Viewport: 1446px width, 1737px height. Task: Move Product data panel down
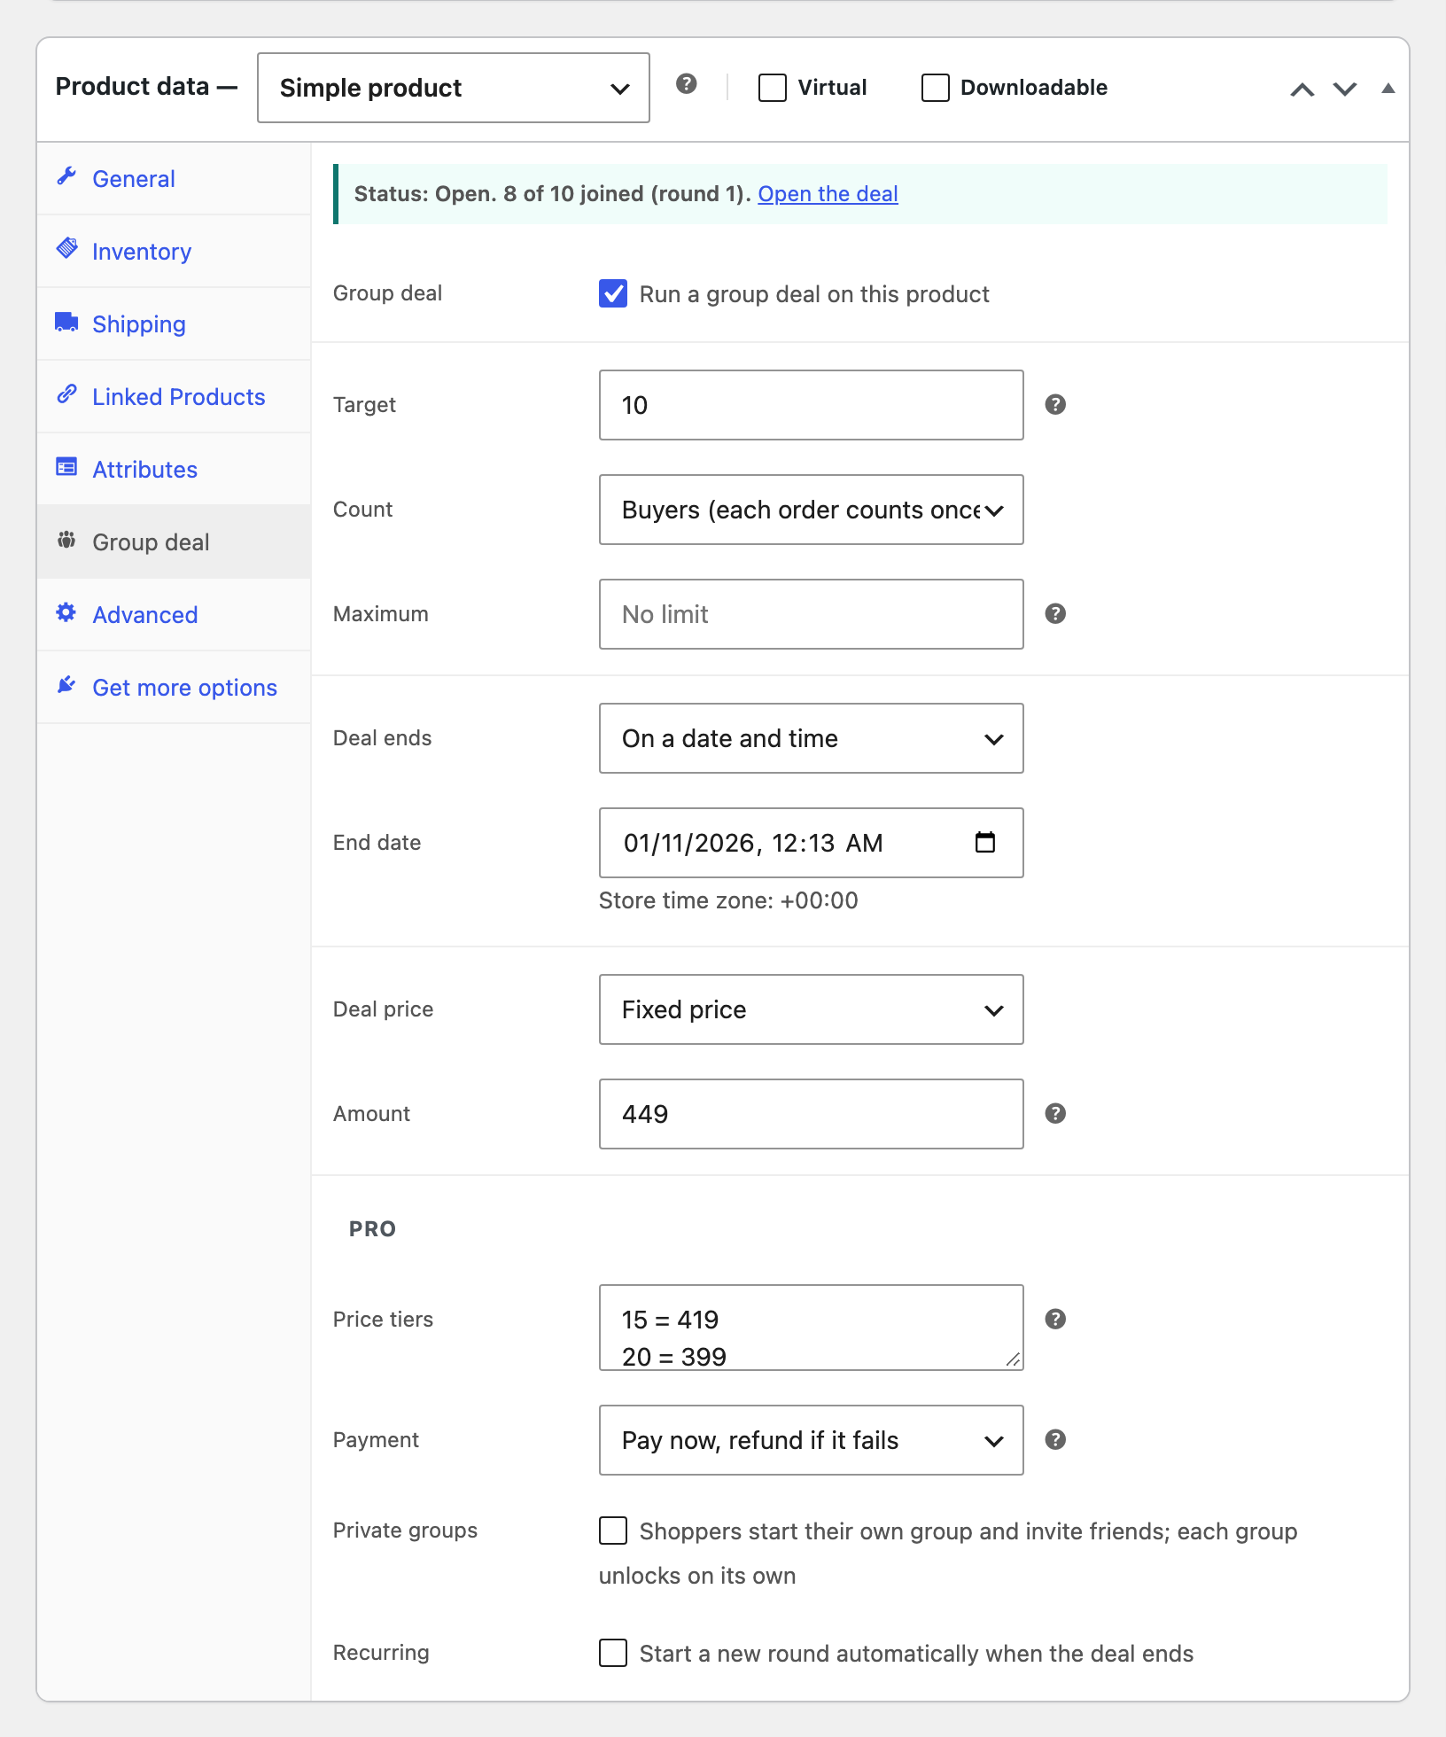click(x=1345, y=89)
